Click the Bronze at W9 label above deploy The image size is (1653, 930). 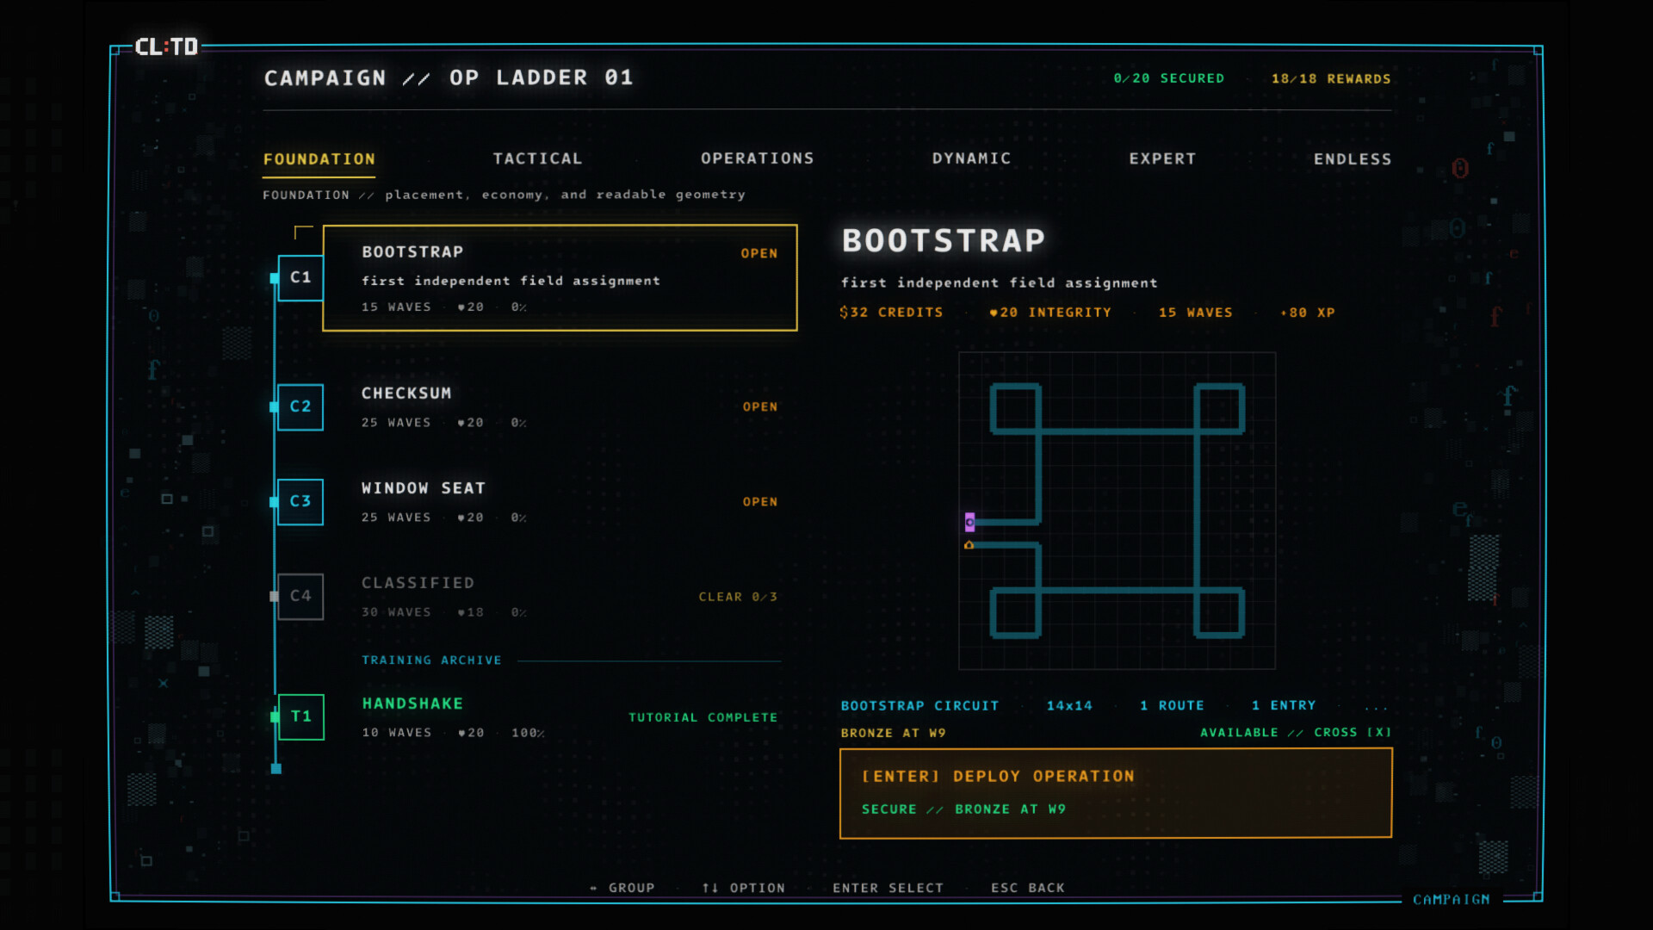(x=894, y=733)
